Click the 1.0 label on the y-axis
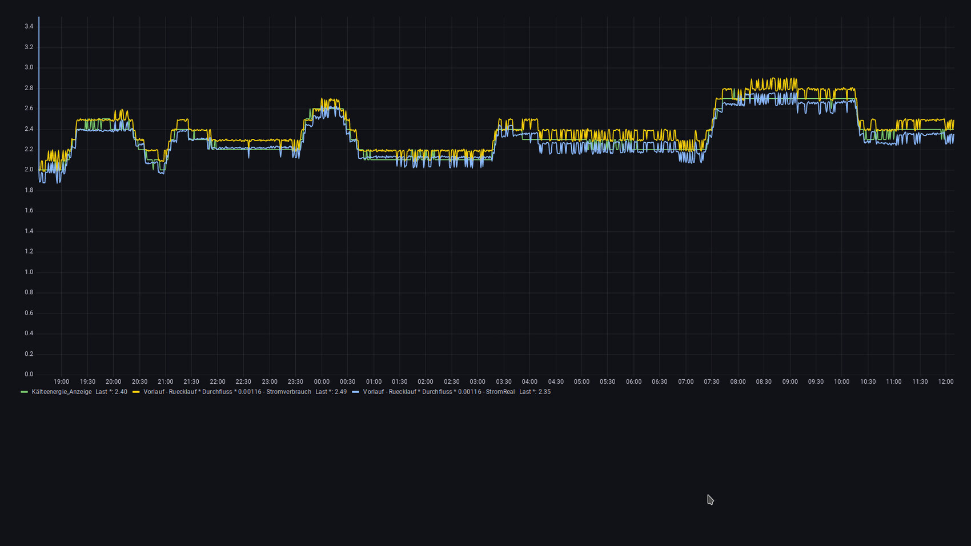The width and height of the screenshot is (971, 546). (29, 272)
